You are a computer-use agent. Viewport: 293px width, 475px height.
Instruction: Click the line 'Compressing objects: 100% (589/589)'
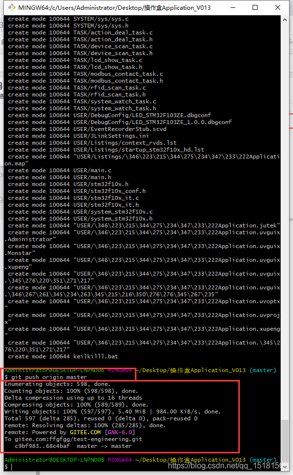[76, 405]
